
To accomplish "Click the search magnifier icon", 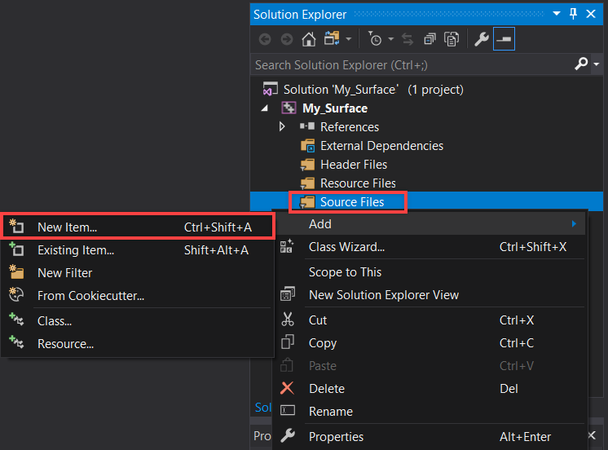I will pos(580,64).
